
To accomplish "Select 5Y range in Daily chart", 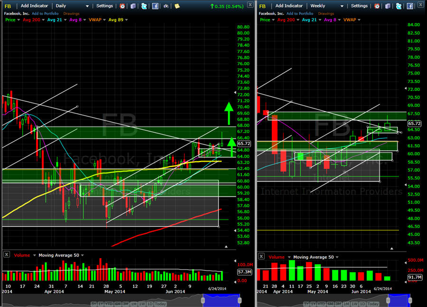I will (93, 304).
